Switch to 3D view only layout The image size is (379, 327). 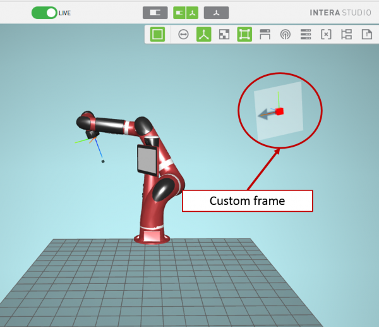click(x=216, y=13)
